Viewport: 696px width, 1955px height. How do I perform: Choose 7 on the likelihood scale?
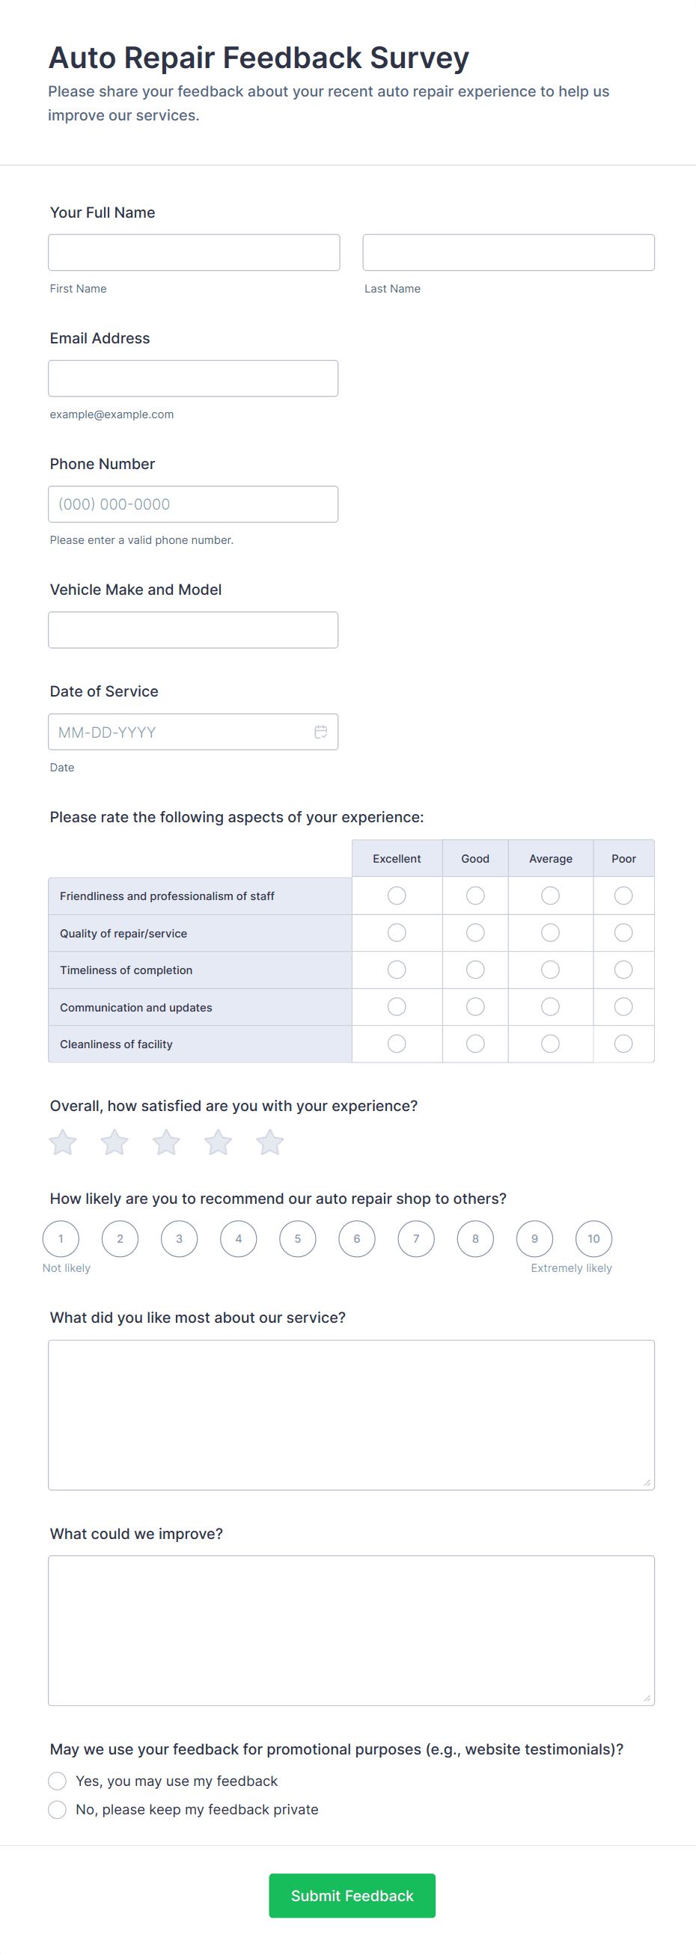[416, 1238]
